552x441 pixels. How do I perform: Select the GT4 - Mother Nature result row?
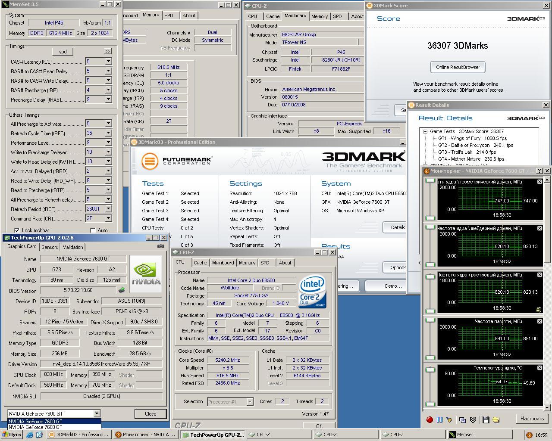pos(471,159)
